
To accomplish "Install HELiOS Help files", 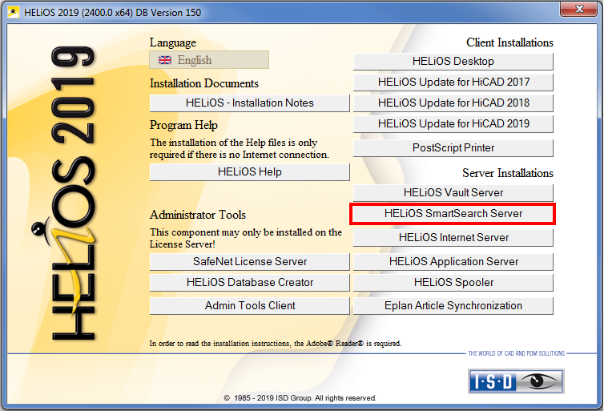I will pos(250,171).
